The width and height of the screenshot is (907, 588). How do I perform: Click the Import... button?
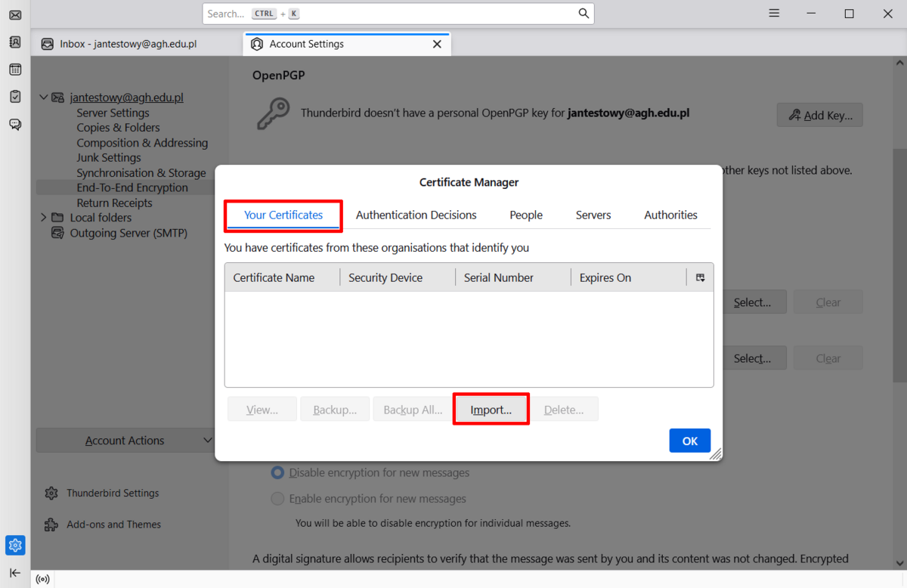coord(491,410)
